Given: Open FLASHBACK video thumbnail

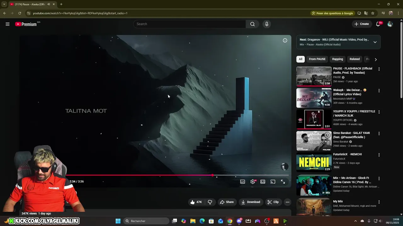Looking at the screenshot, I should [x=314, y=76].
